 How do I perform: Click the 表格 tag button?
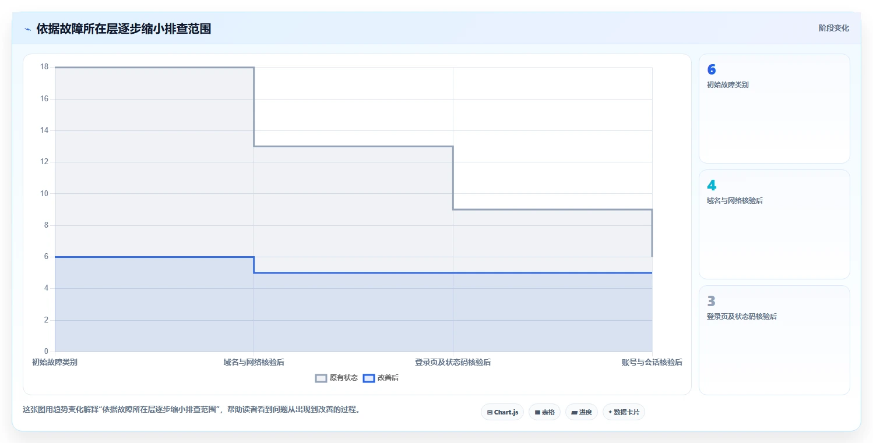tap(544, 412)
